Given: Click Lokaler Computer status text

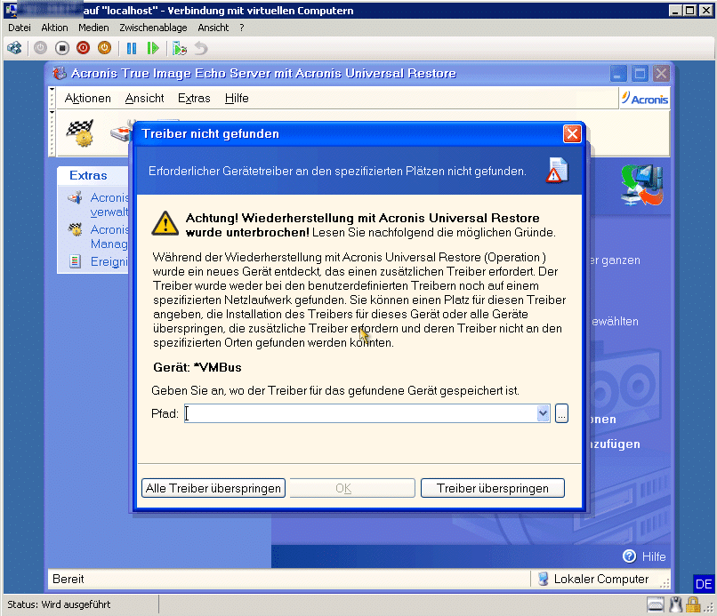Looking at the screenshot, I should (x=600, y=579).
